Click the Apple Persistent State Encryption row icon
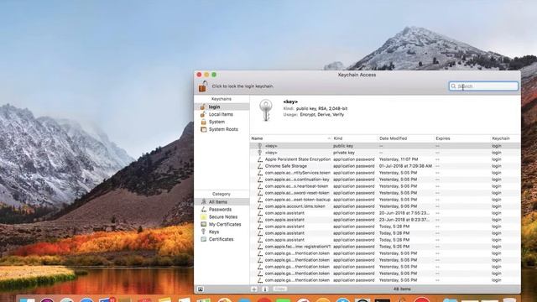The height and width of the screenshot is (302, 537). (260, 159)
